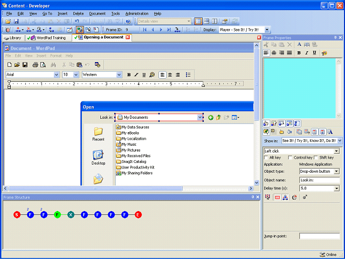Image resolution: width=345 pixels, height=259 pixels.
Task: Click the Save diskette icon in main toolbar
Action: (16, 22)
